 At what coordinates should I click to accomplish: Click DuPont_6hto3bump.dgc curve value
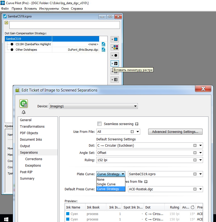[83, 50]
